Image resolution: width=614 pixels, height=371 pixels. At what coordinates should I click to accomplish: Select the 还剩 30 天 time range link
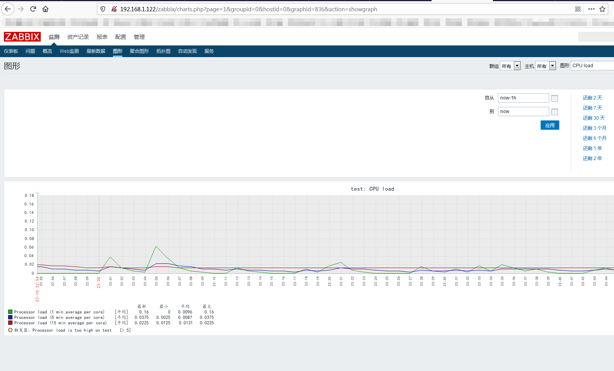pos(593,118)
